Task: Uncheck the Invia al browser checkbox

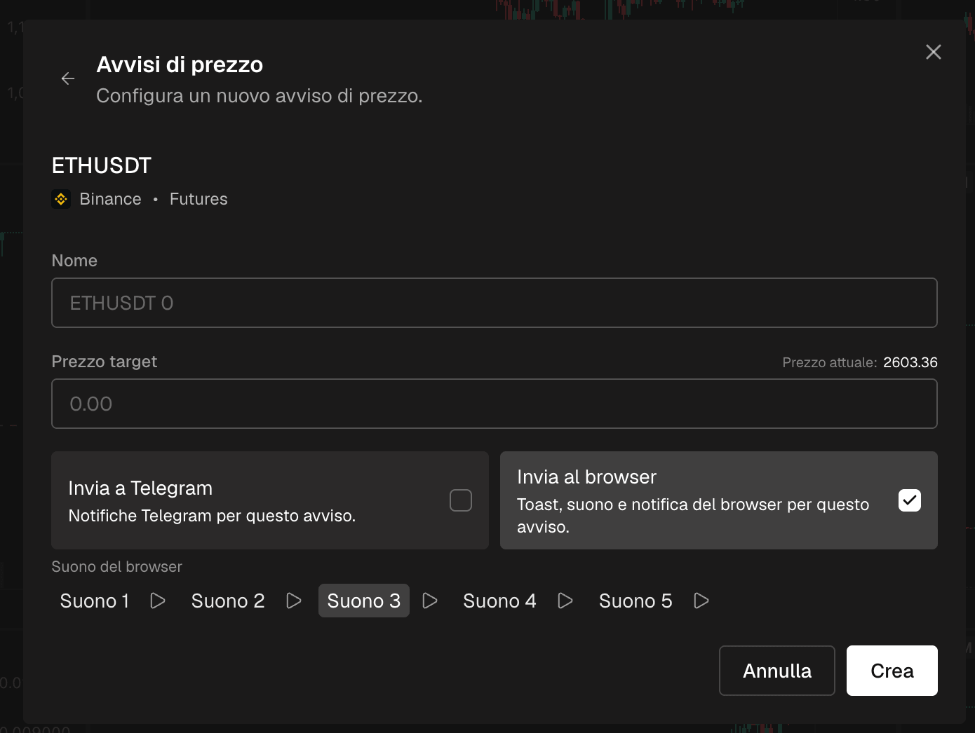Action: click(x=910, y=500)
